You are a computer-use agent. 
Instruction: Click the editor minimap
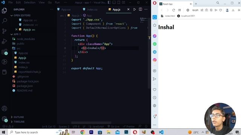tap(143, 19)
